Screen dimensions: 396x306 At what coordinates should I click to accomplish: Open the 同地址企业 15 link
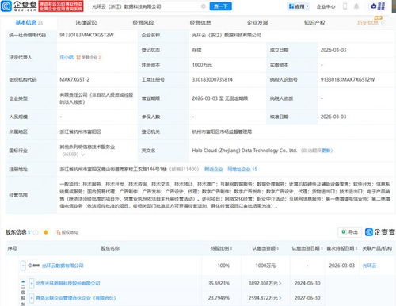[x=242, y=169]
